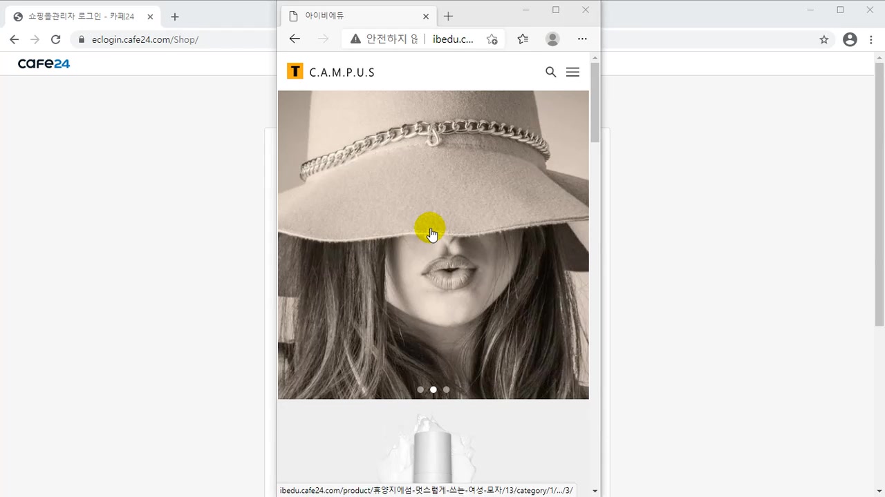Click the Edge page vertical scrollbar thumb
The width and height of the screenshot is (885, 497).
[595, 104]
